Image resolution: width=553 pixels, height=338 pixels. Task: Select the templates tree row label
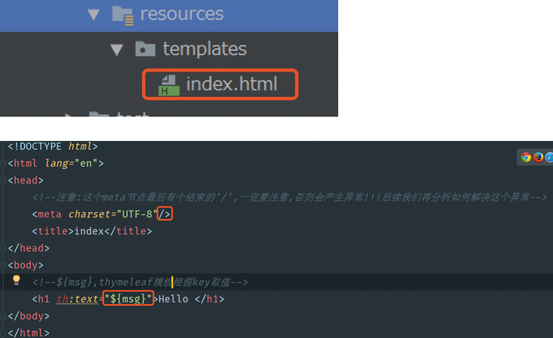click(204, 48)
